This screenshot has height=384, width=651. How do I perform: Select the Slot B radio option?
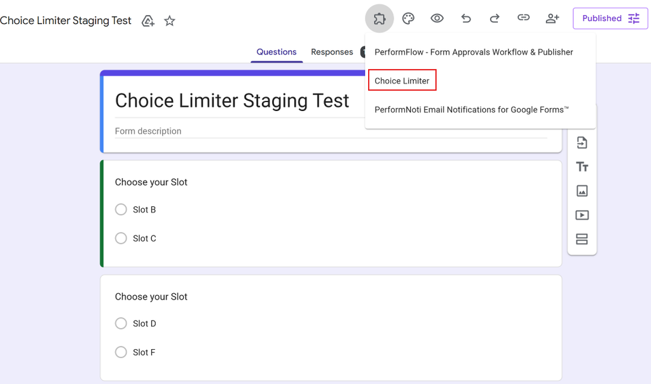click(x=121, y=209)
